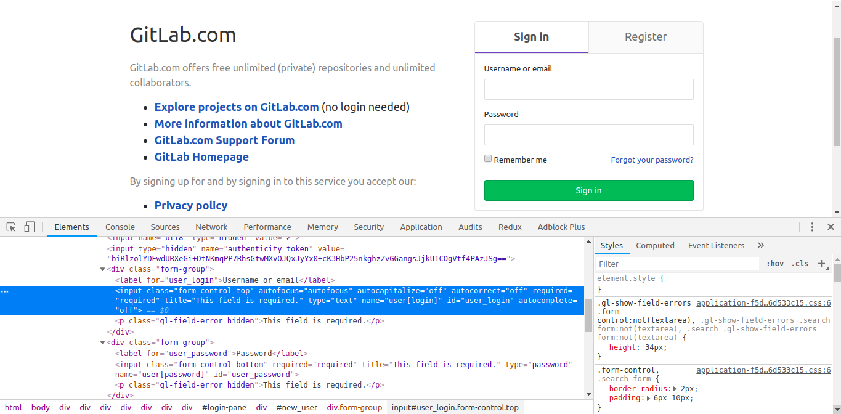Switch to the Redux tab

(x=510, y=227)
